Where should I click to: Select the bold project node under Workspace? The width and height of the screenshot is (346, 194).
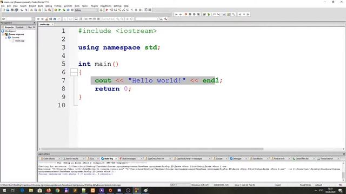tap(16, 34)
